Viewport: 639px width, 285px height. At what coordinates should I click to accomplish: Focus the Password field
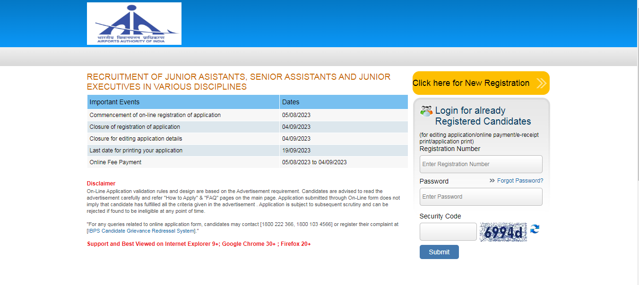click(x=481, y=197)
